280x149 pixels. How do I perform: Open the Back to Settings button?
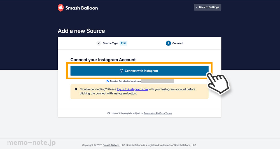(207, 7)
